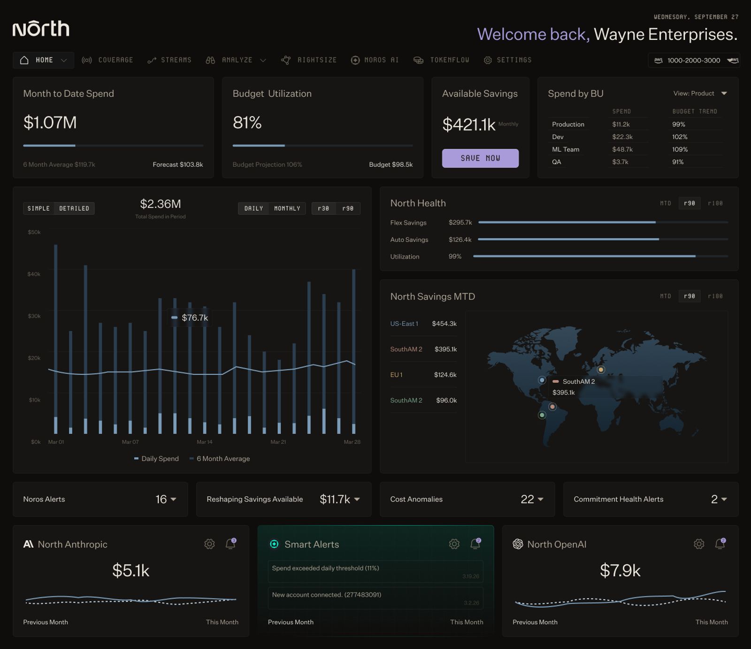Click the Daily Spend legend entry
751x649 pixels.
click(x=156, y=458)
